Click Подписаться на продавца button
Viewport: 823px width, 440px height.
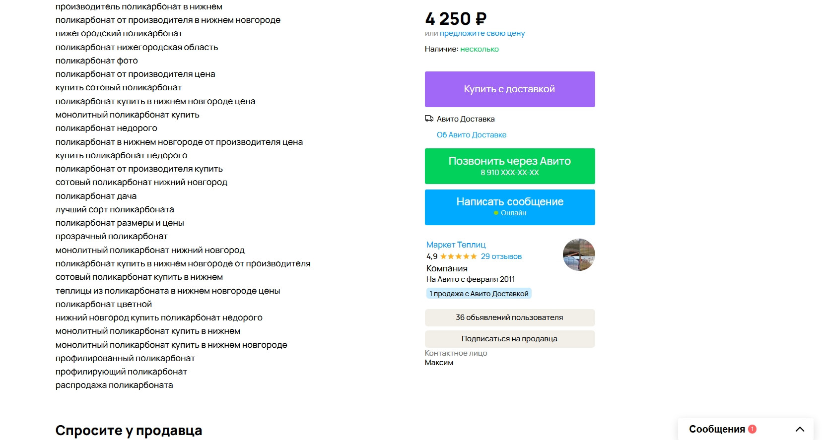[510, 339]
